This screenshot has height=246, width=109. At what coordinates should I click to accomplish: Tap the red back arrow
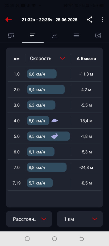[x=8, y=19]
